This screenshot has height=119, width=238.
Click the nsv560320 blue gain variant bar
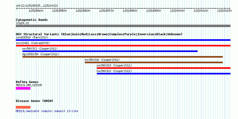(x=164, y=74)
